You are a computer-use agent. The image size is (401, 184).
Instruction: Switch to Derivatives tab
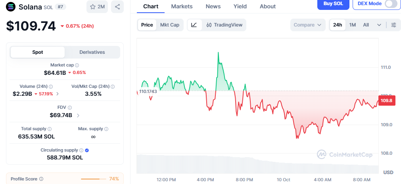(x=92, y=52)
